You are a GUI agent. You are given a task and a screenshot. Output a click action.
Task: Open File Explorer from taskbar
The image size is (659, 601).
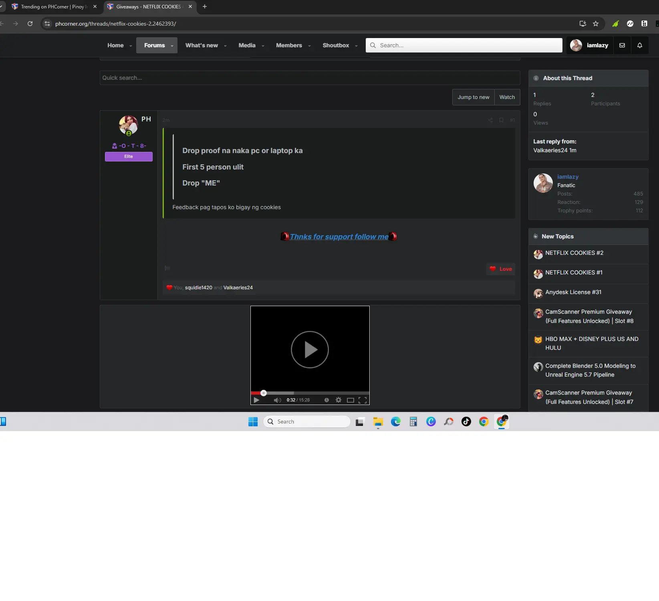378,422
